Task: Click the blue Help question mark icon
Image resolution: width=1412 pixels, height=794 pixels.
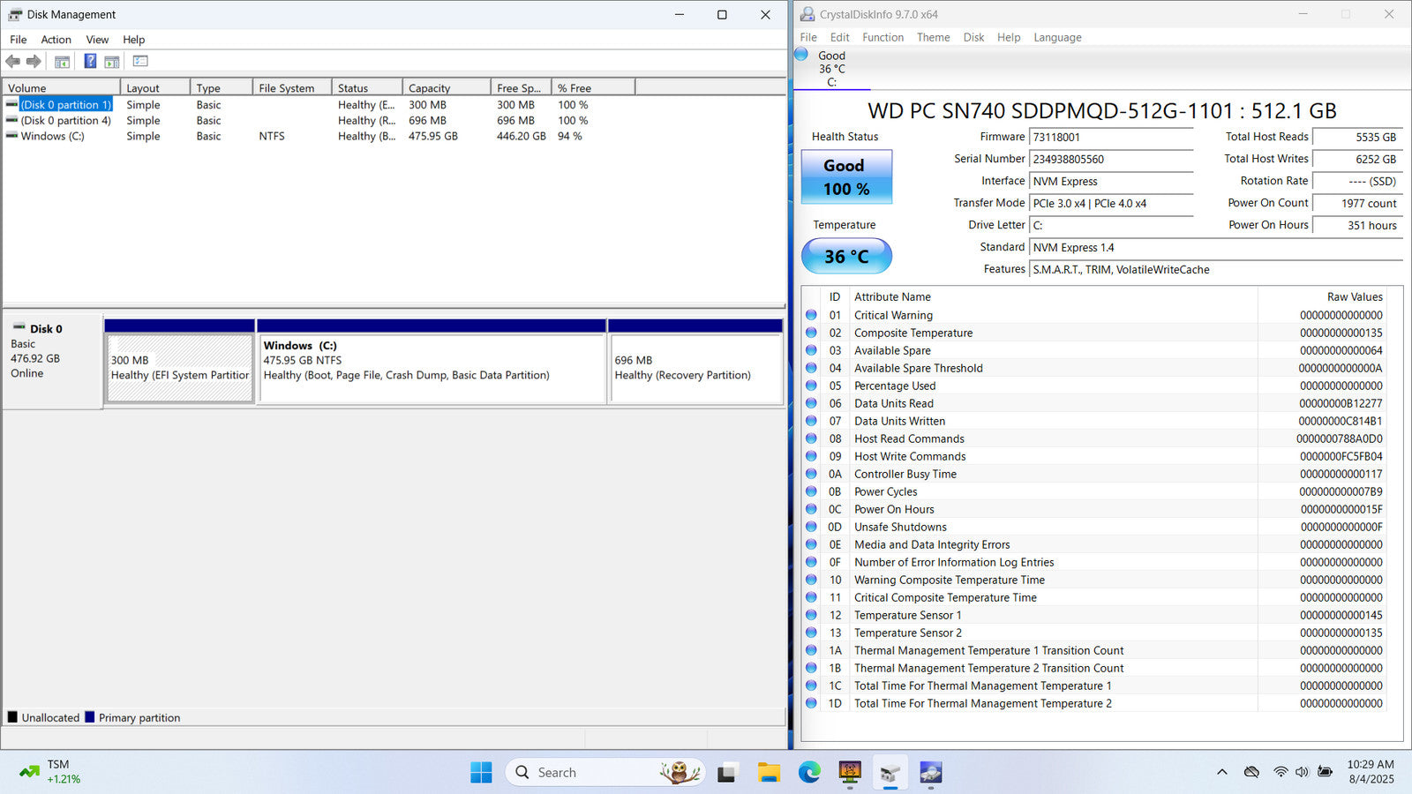Action: 90,62
